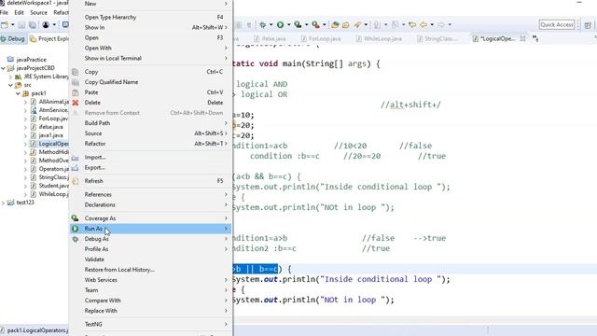The width and height of the screenshot is (597, 336).
Task: Open the Run As submenu
Action: click(151, 229)
